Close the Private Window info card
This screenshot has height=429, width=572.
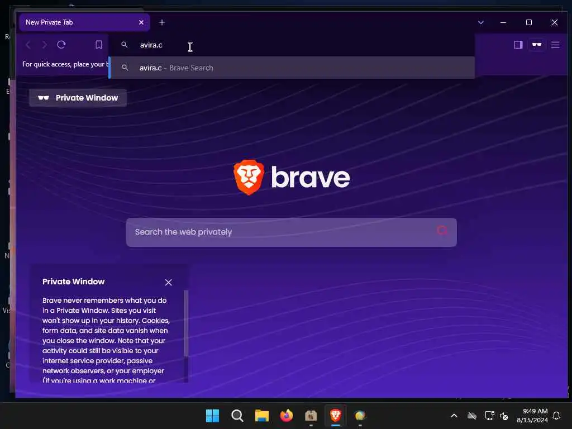click(x=168, y=282)
